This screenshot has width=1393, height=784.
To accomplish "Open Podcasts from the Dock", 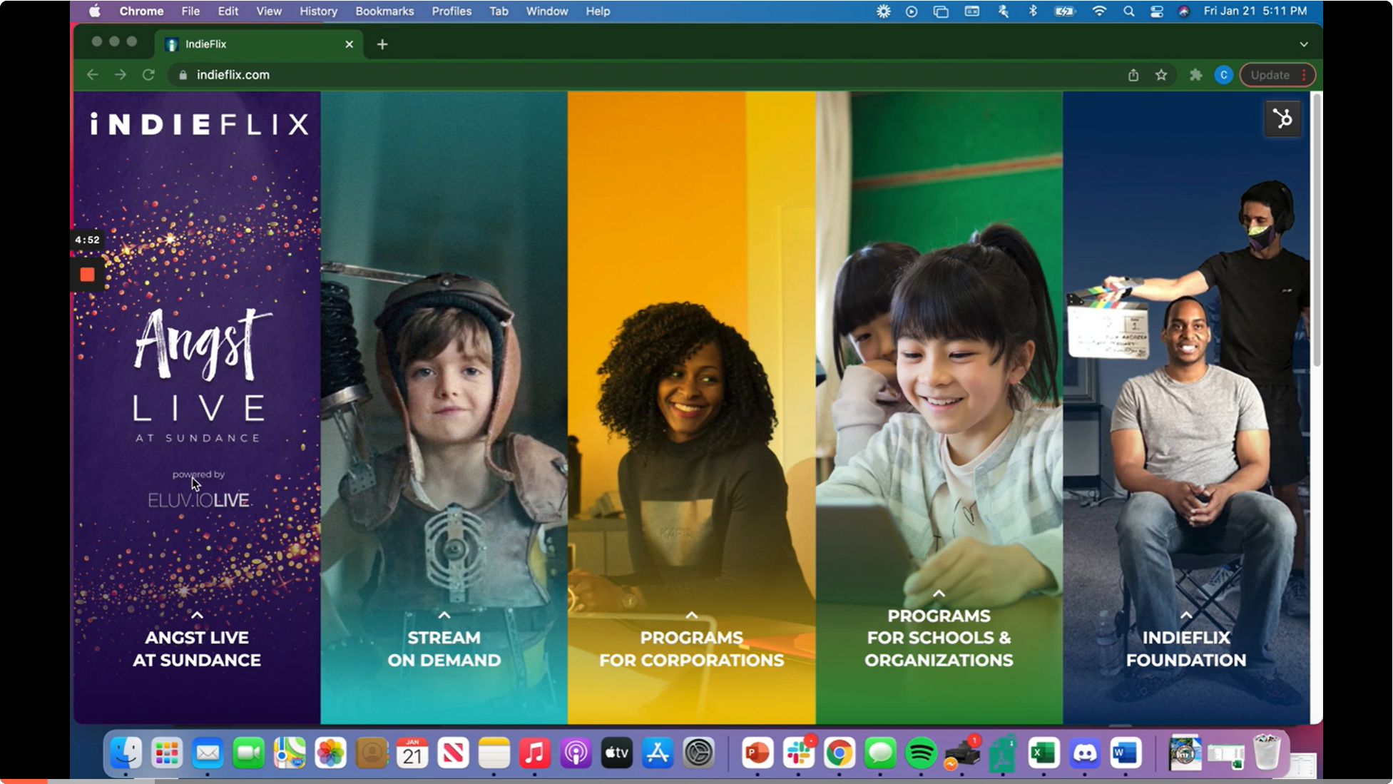I will point(576,753).
